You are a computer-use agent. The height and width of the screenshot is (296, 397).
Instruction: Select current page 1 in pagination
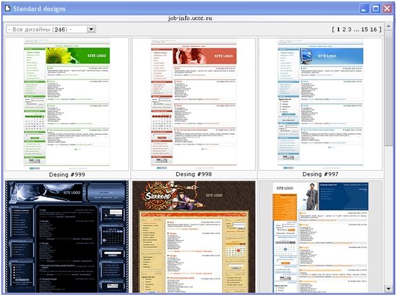(x=338, y=29)
